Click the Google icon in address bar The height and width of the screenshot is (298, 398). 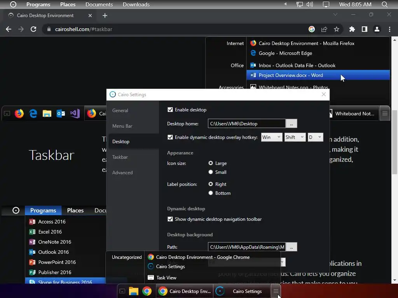tap(312, 29)
